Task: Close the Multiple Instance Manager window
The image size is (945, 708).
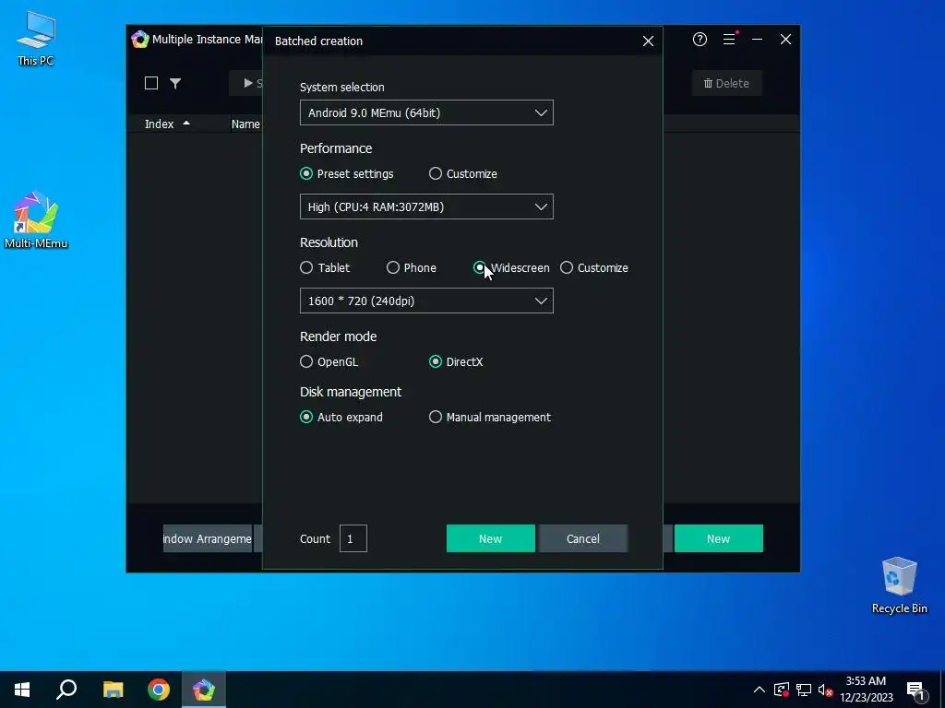Action: (x=786, y=40)
